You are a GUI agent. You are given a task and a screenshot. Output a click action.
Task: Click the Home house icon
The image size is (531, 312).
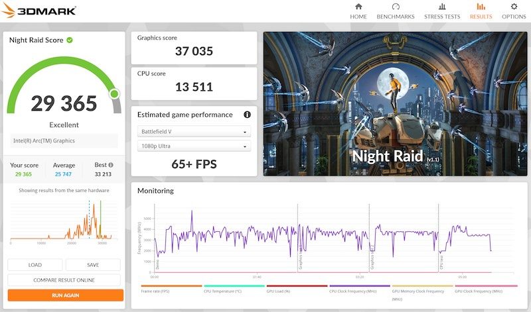(358, 7)
